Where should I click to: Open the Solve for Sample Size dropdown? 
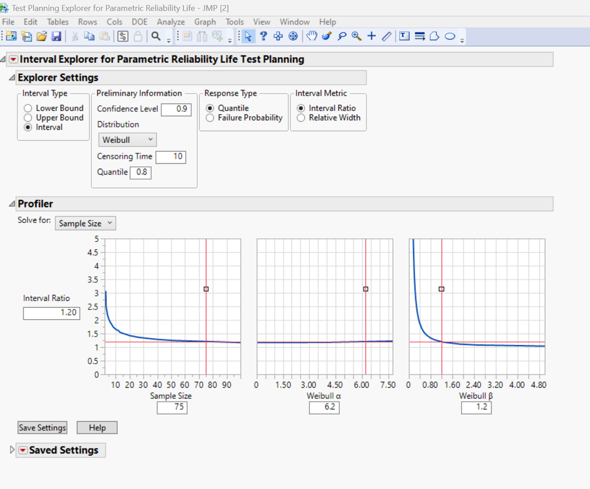[x=86, y=224]
